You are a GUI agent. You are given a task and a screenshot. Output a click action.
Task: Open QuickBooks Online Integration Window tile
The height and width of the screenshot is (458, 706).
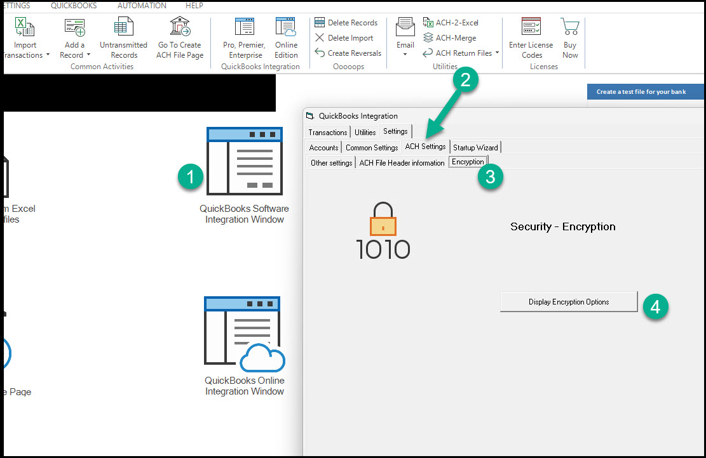(x=245, y=346)
